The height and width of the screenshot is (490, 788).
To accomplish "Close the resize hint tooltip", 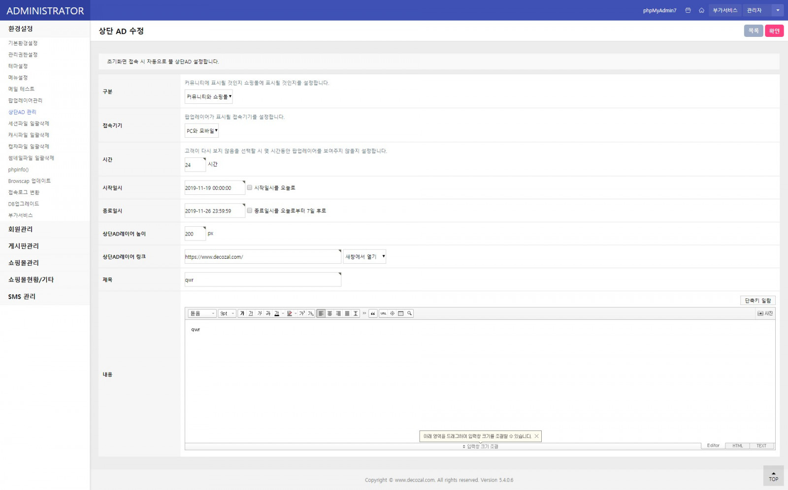I will 536,436.
